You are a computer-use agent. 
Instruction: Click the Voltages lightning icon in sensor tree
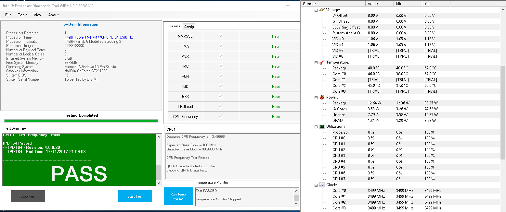pyautogui.click(x=322, y=10)
